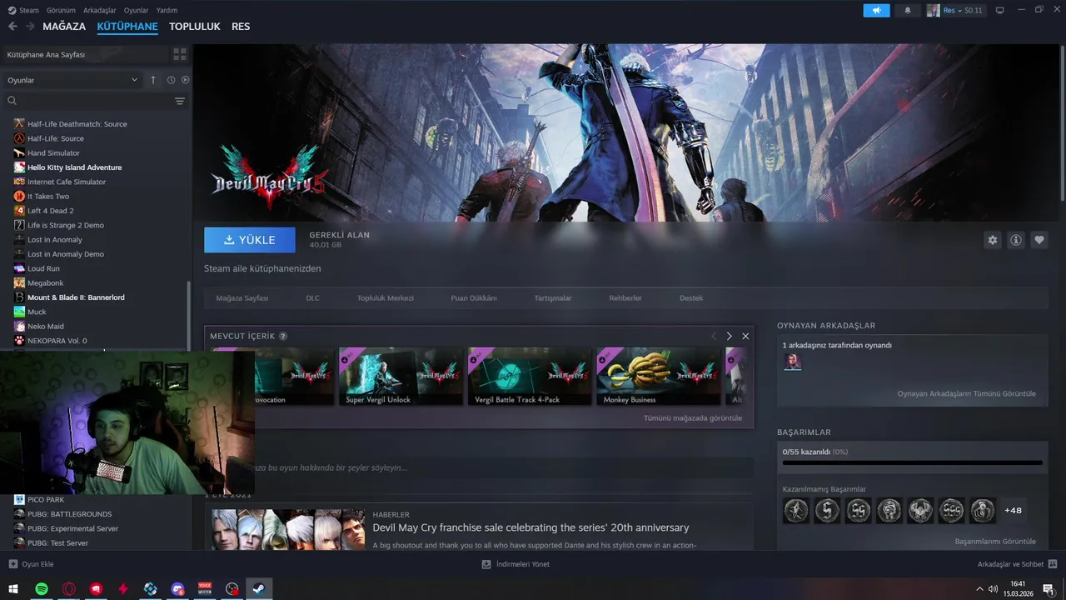This screenshot has height=600, width=1066.
Task: Click the Steam announcements megaphone icon
Action: pos(876,10)
